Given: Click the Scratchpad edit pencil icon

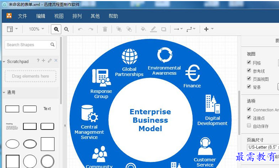Looking at the screenshot, I should (50, 61).
